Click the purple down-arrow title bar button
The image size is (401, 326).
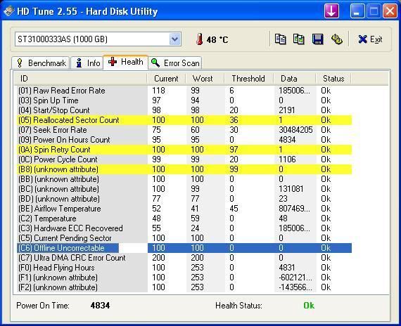pos(331,11)
